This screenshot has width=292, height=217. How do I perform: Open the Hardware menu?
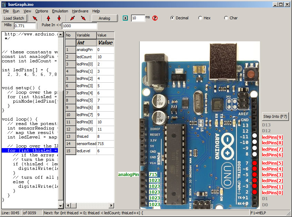pos(80,11)
